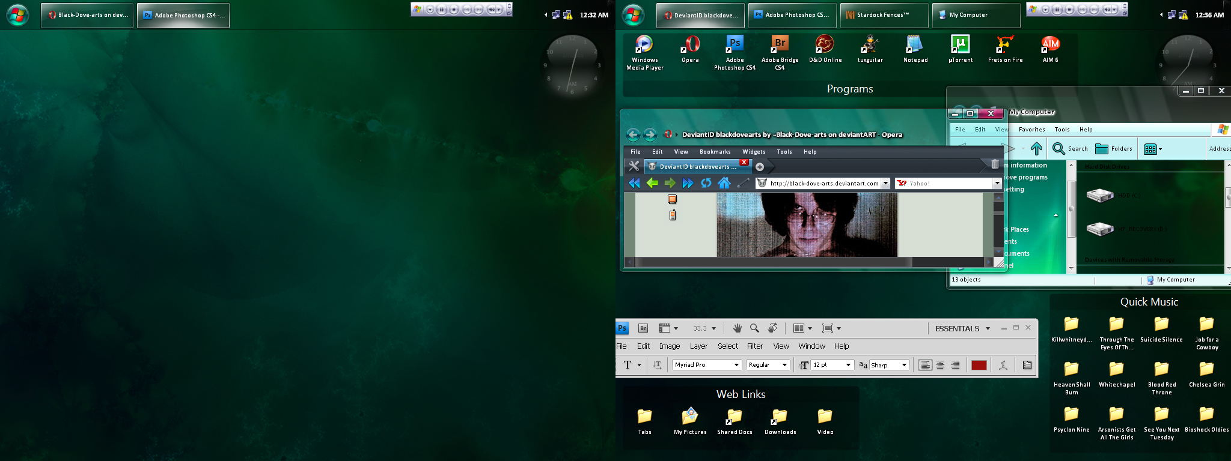This screenshot has height=461, width=1231.
Task: Click Opera's blue fast forward button
Action: [688, 183]
